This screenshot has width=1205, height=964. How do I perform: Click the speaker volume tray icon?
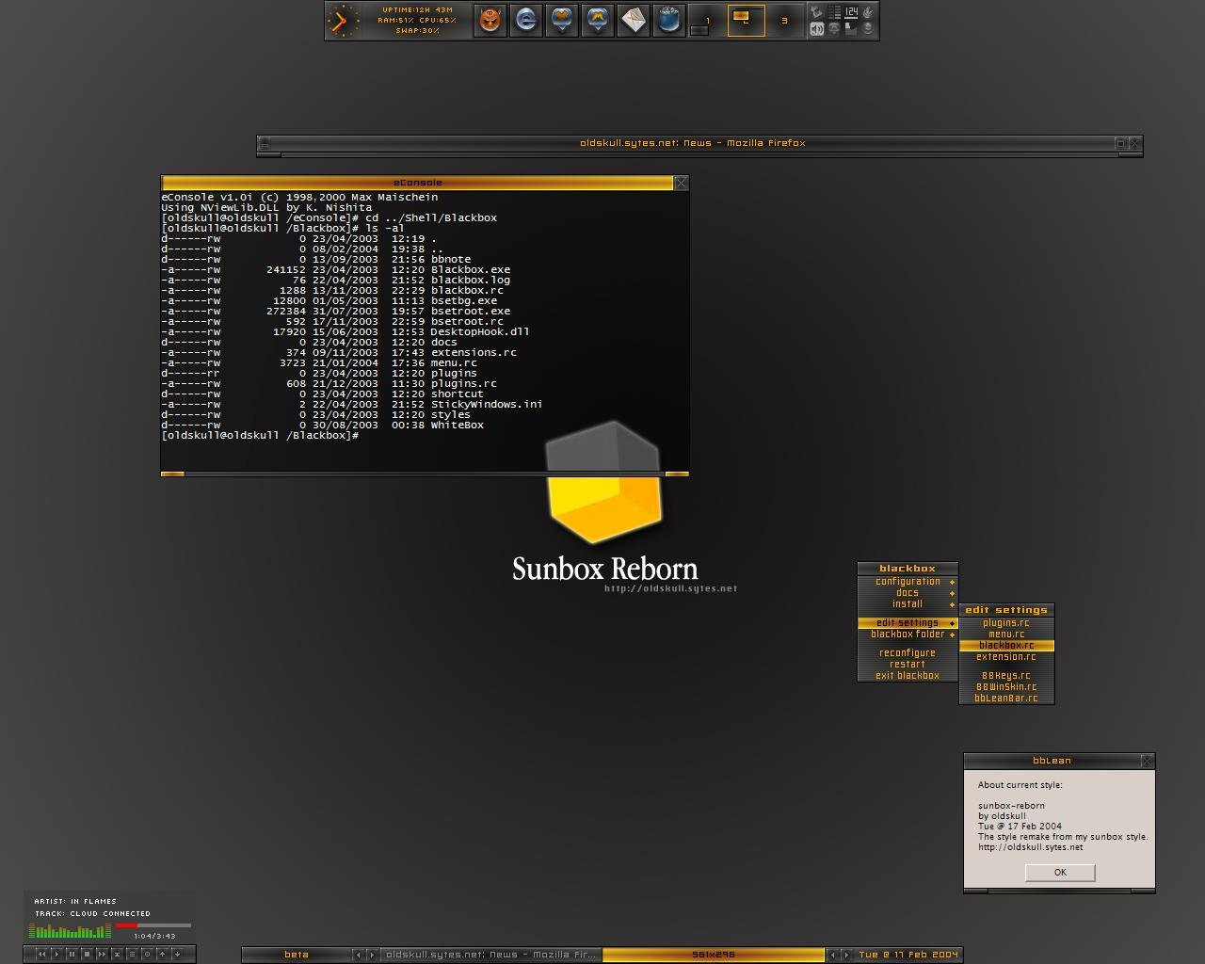click(x=817, y=29)
